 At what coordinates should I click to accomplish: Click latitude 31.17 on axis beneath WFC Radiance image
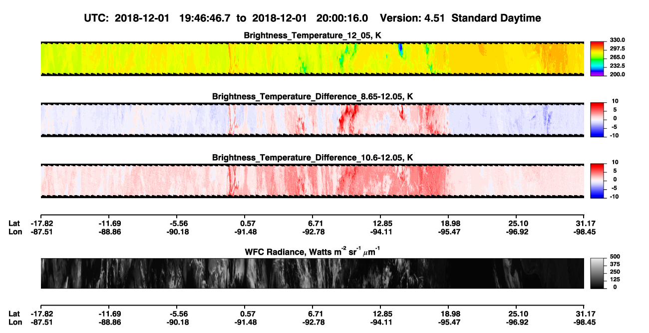(x=585, y=314)
